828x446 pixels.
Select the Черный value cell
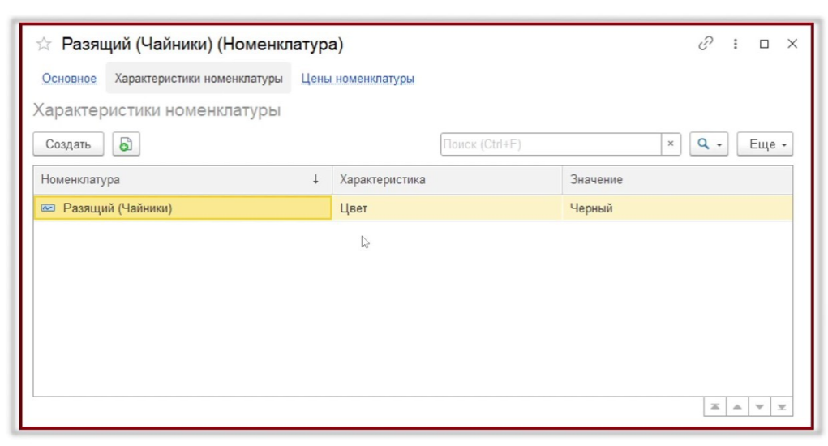pyautogui.click(x=677, y=208)
